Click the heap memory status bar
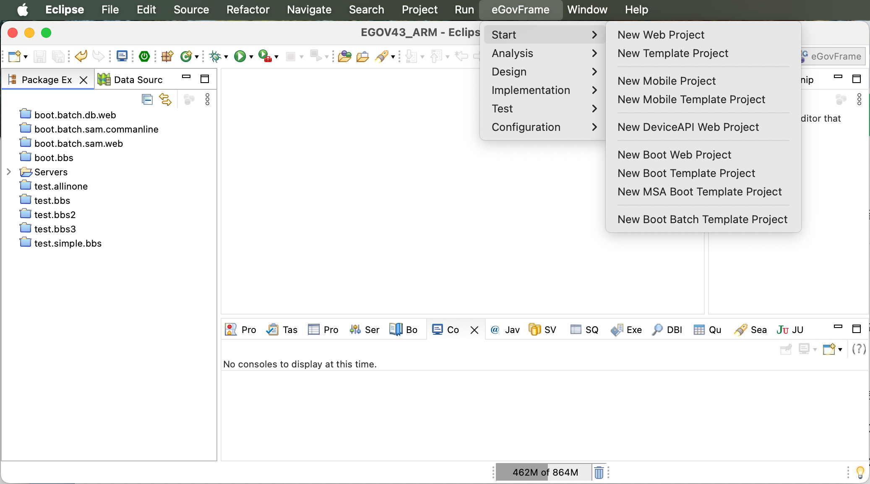This screenshot has width=870, height=484. point(544,472)
